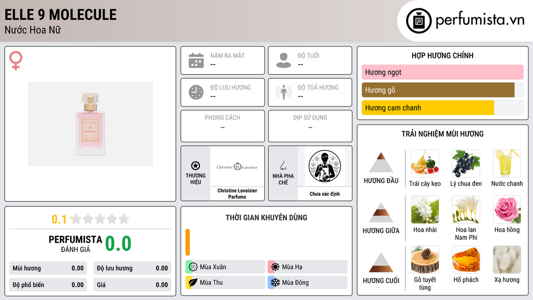Click the green 0.0 Perfumista score
This screenshot has width=533, height=300.
pos(118,244)
